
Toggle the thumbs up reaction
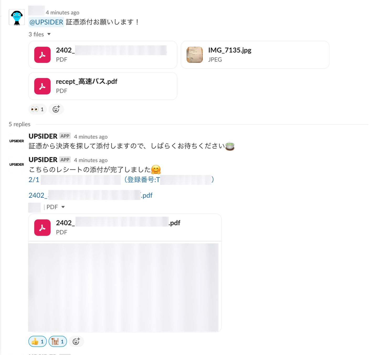click(x=38, y=341)
